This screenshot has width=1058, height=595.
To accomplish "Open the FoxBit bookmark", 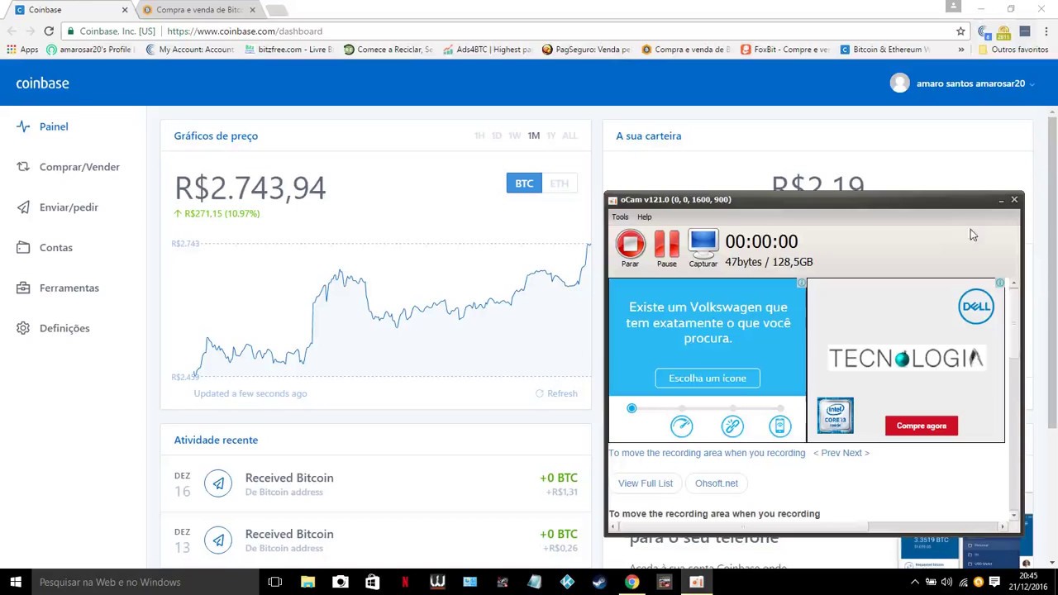I will coord(785,50).
